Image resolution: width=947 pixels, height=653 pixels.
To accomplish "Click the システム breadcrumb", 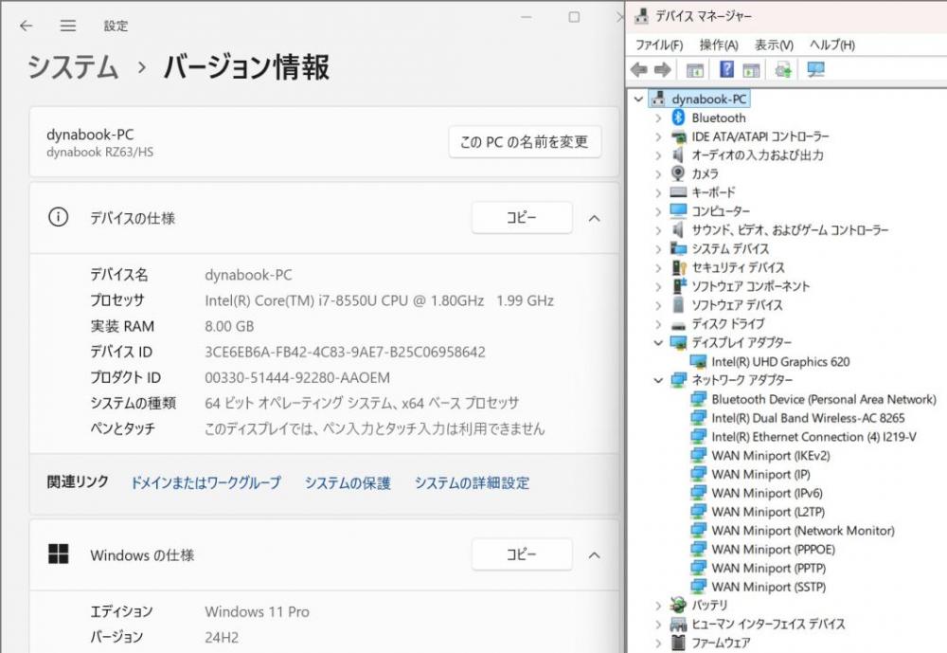I will pos(73,66).
